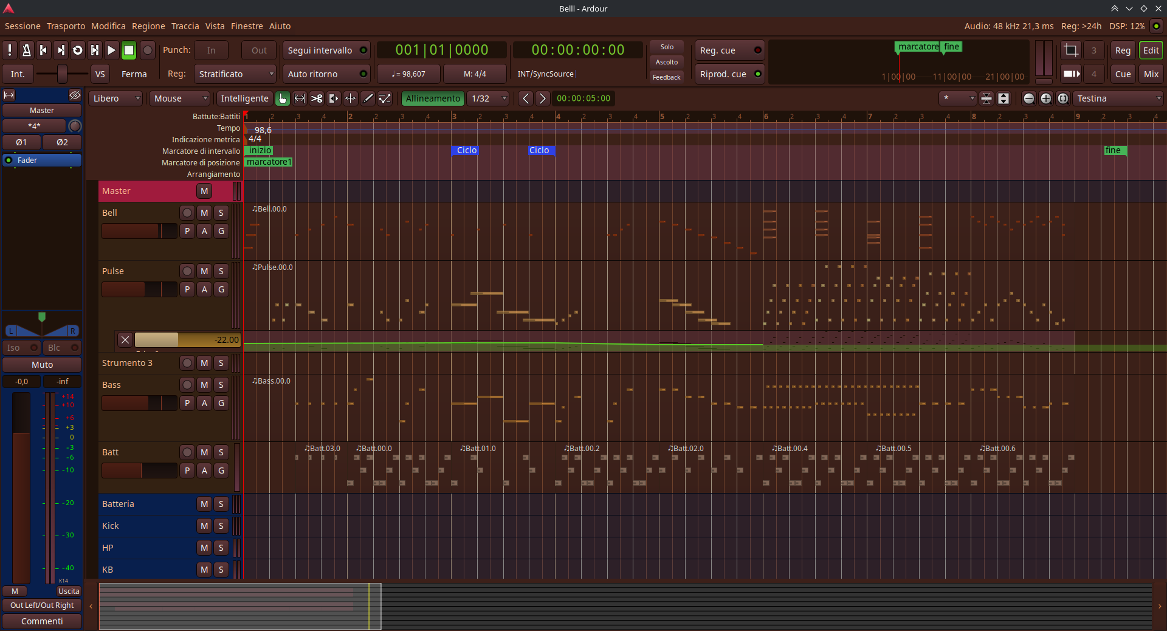Viewport: 1167px width, 631px height.
Task: Click the video export icon beside the 4 button
Action: click(1071, 74)
